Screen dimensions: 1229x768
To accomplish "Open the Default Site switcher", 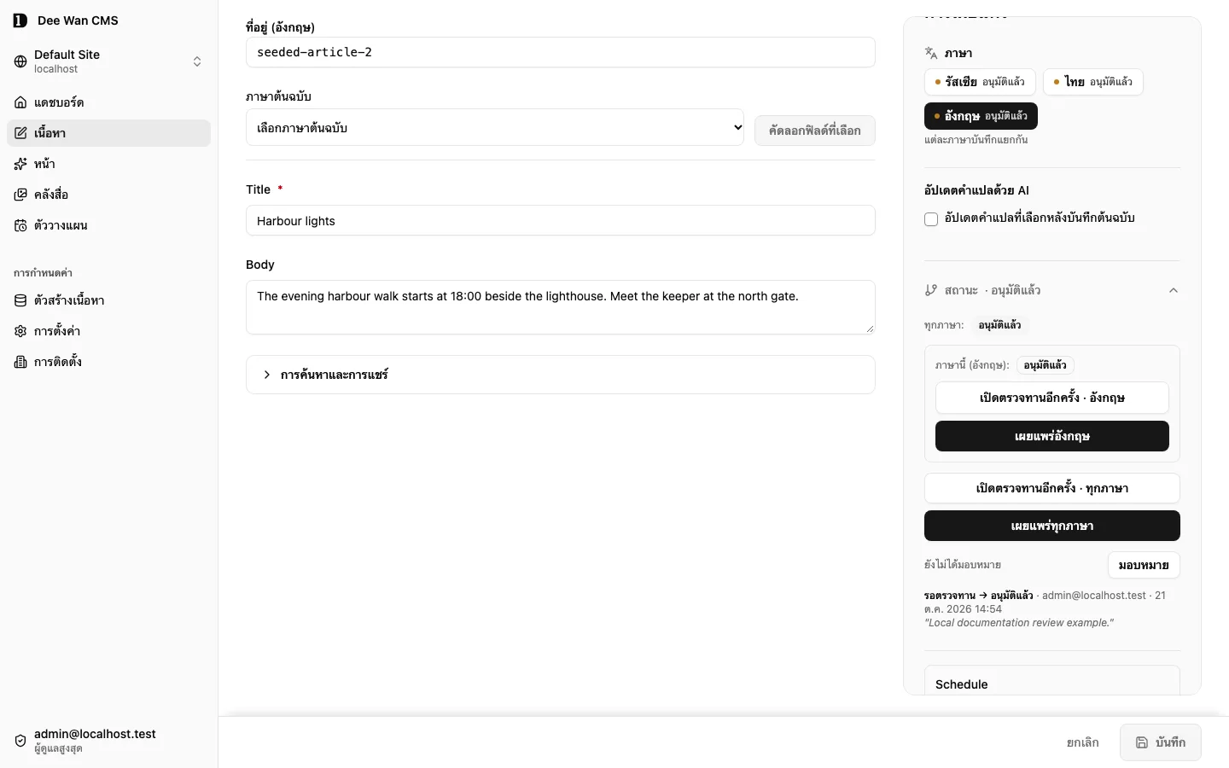I will point(108,61).
